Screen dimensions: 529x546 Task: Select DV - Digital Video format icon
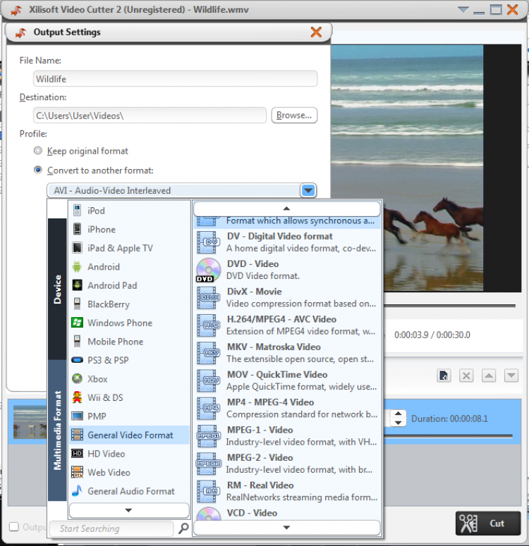tap(208, 242)
